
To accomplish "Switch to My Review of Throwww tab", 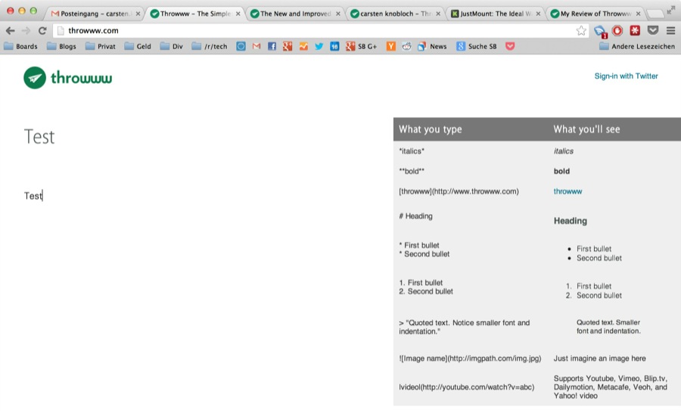I will coord(595,14).
